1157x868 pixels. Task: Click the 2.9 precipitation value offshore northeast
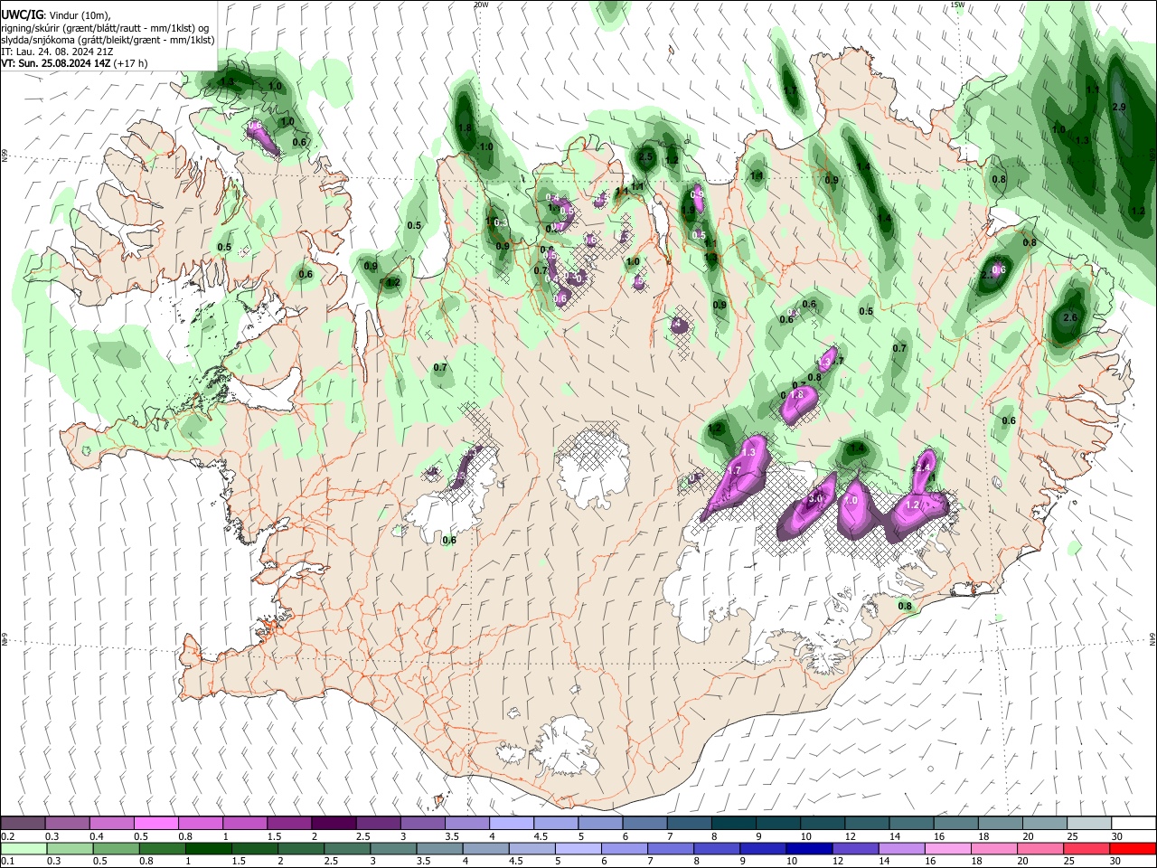click(x=1119, y=108)
